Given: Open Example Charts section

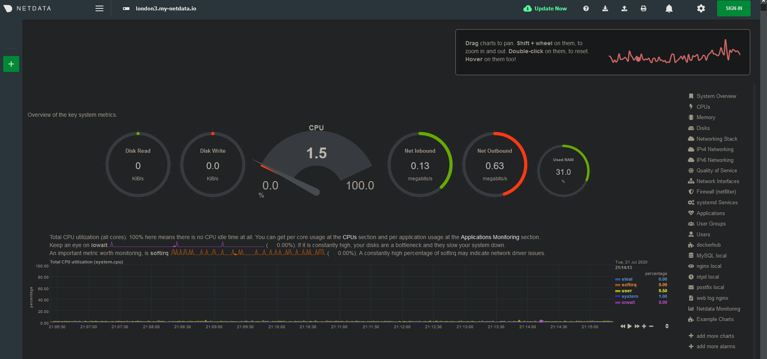Looking at the screenshot, I should (715, 319).
